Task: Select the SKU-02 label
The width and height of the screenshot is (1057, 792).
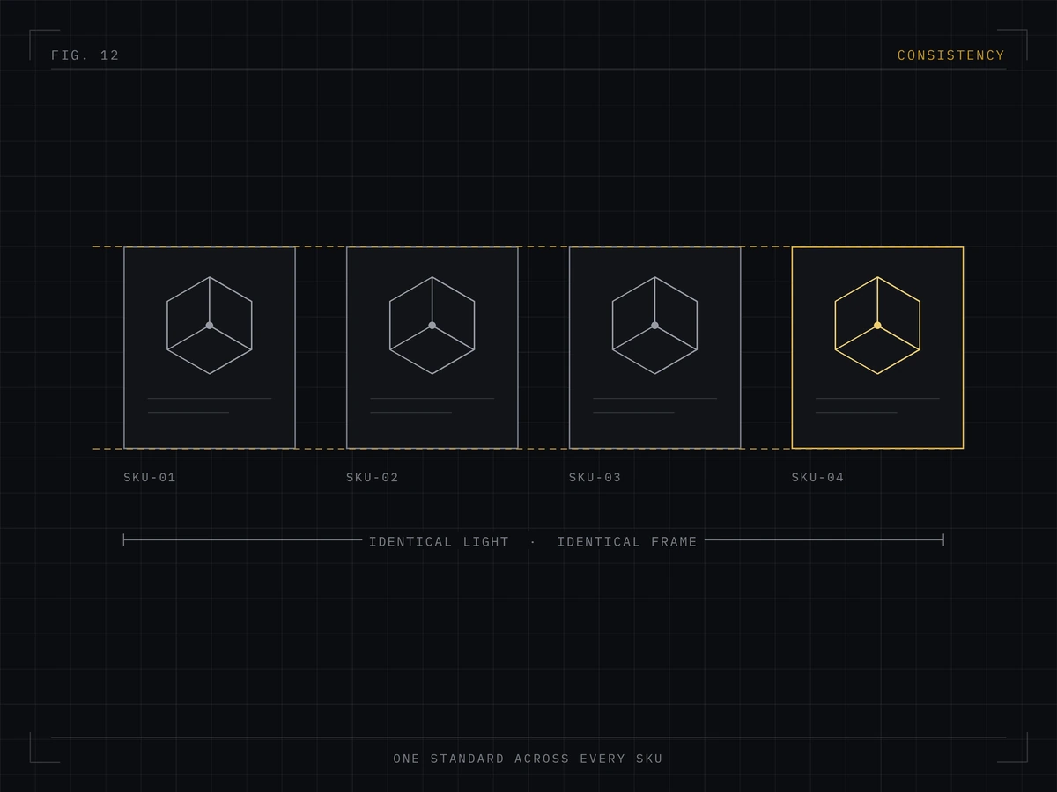Action: click(373, 478)
